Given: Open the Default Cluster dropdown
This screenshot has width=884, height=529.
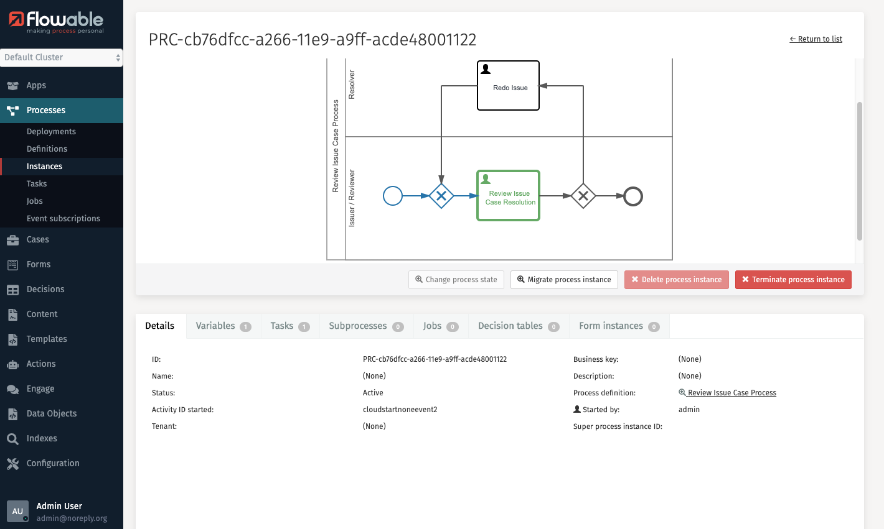Looking at the screenshot, I should click(61, 57).
